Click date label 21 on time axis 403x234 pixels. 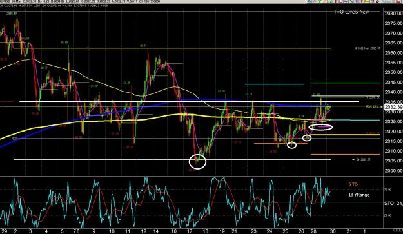[234, 231]
